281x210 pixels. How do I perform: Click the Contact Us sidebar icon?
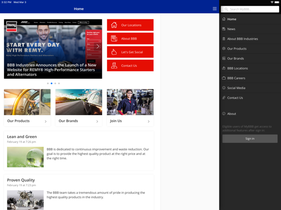tap(223, 98)
